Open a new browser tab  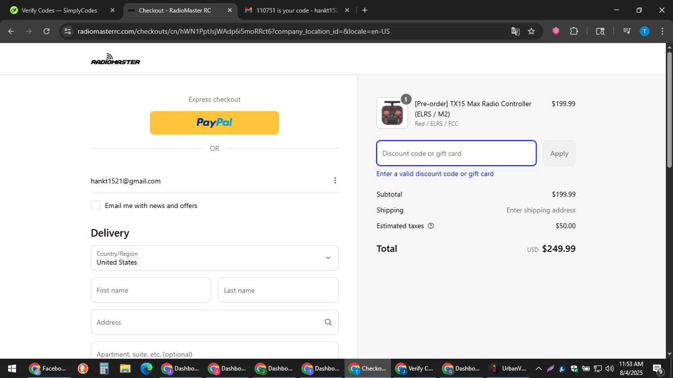coord(365,10)
